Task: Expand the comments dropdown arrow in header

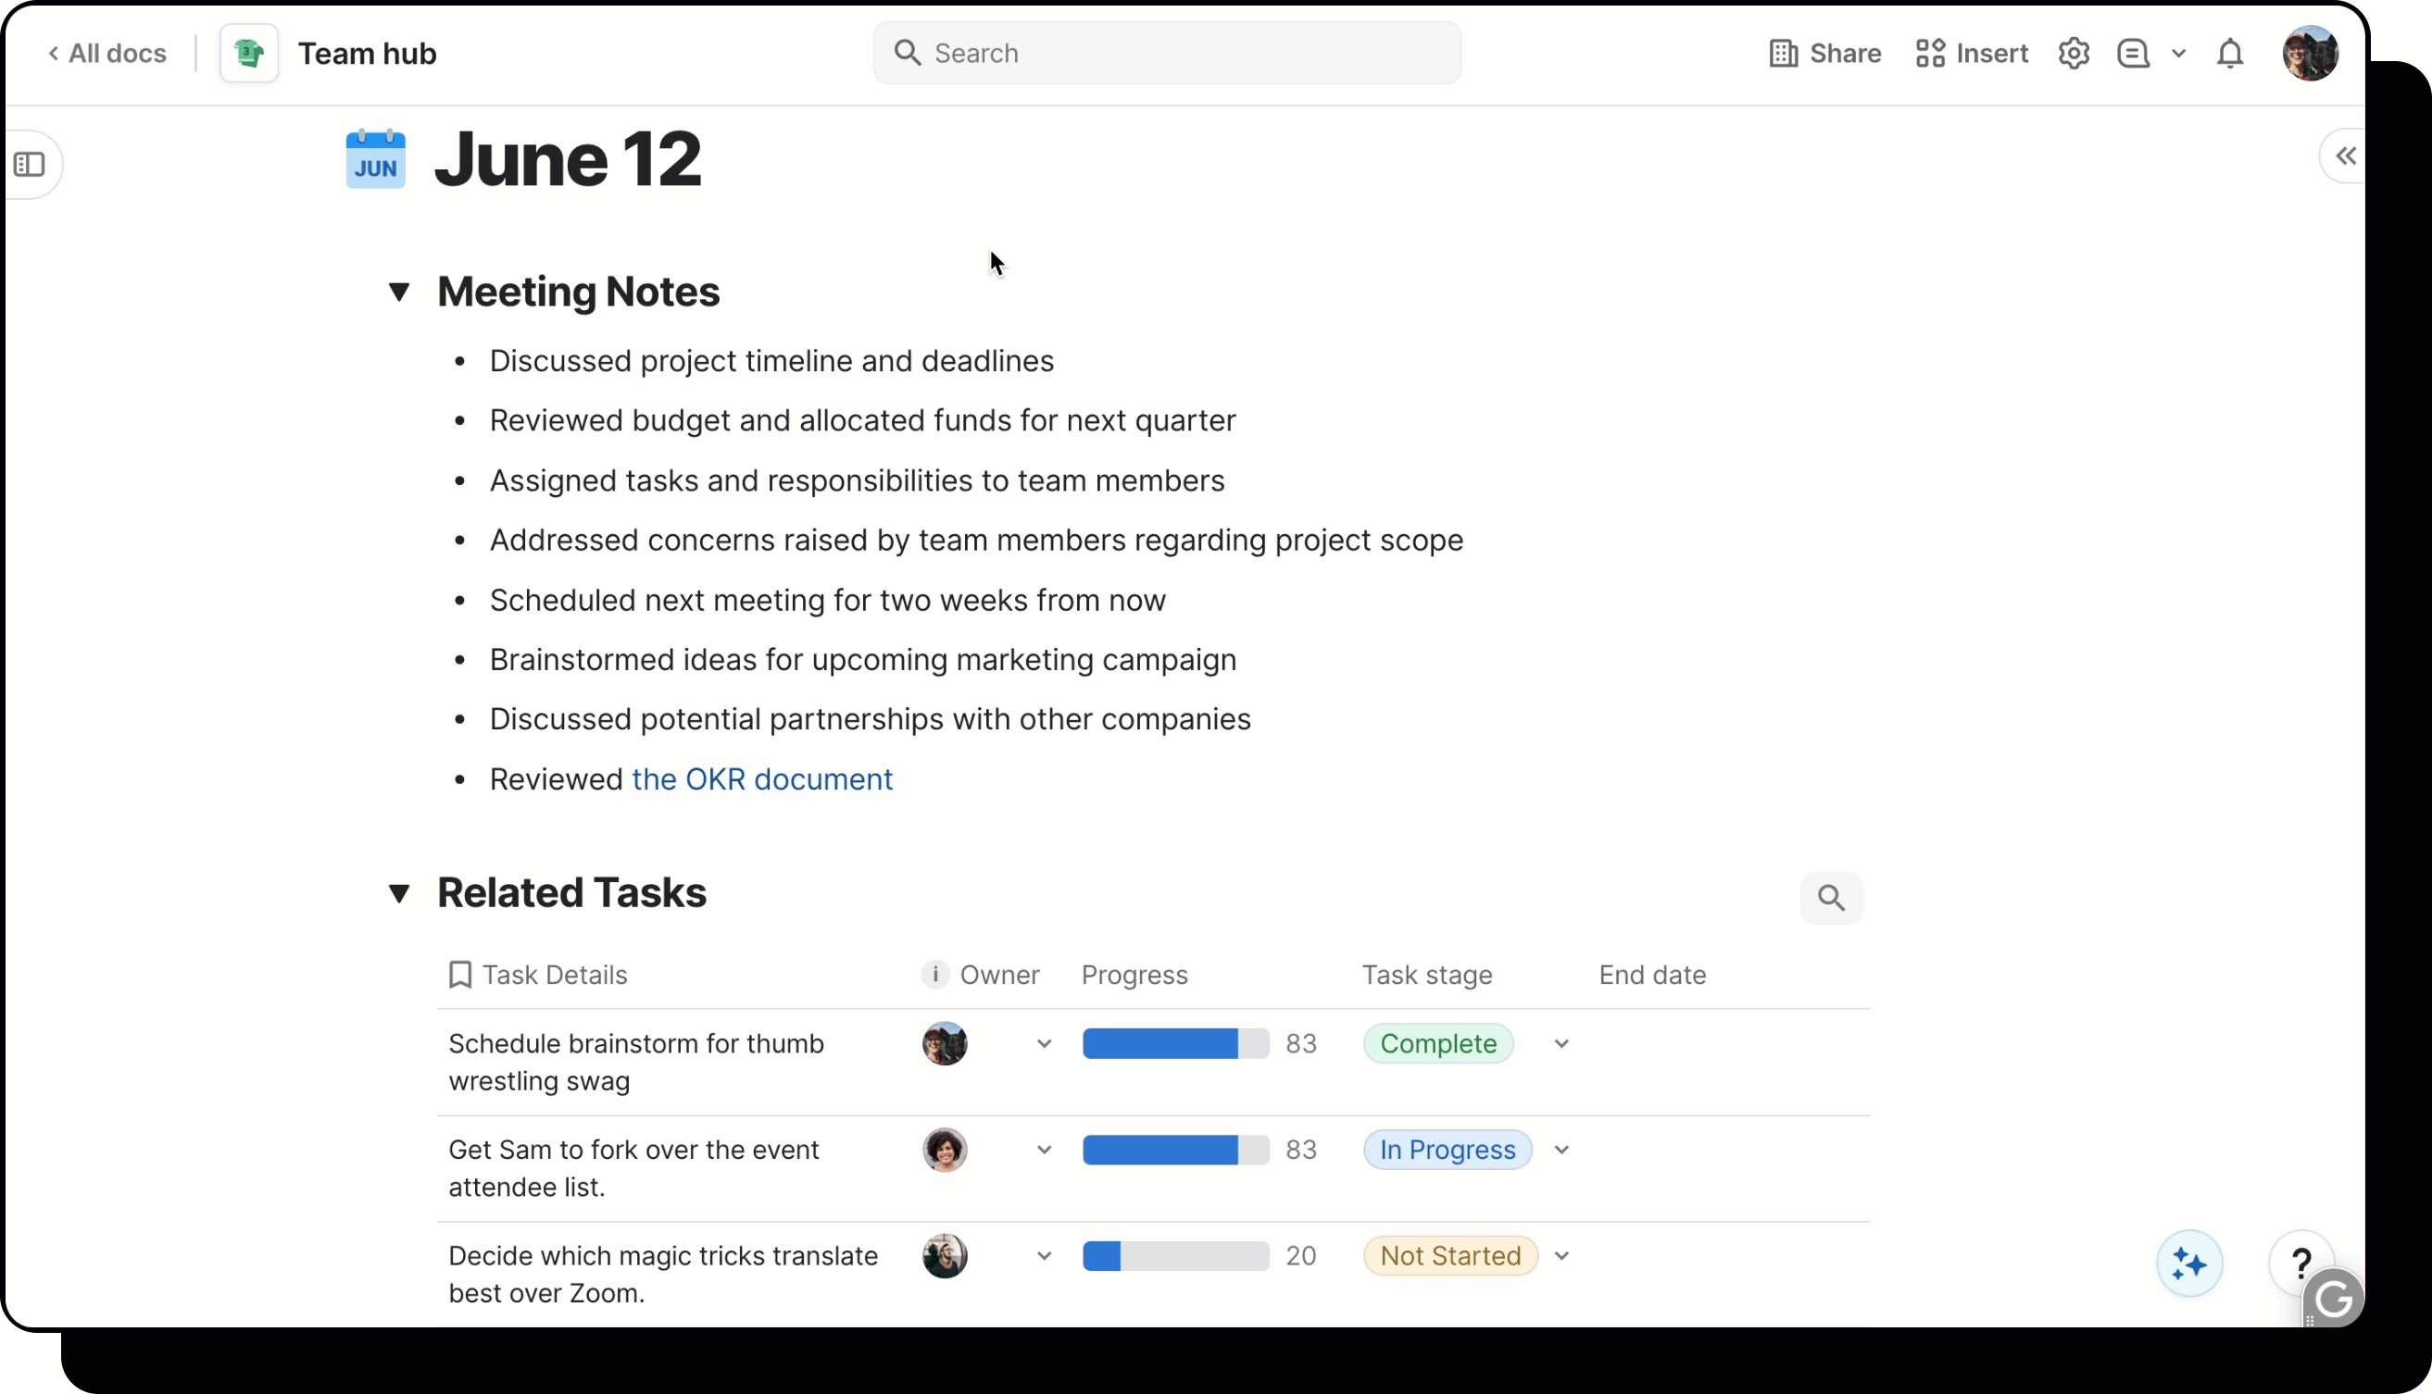Action: [2178, 54]
